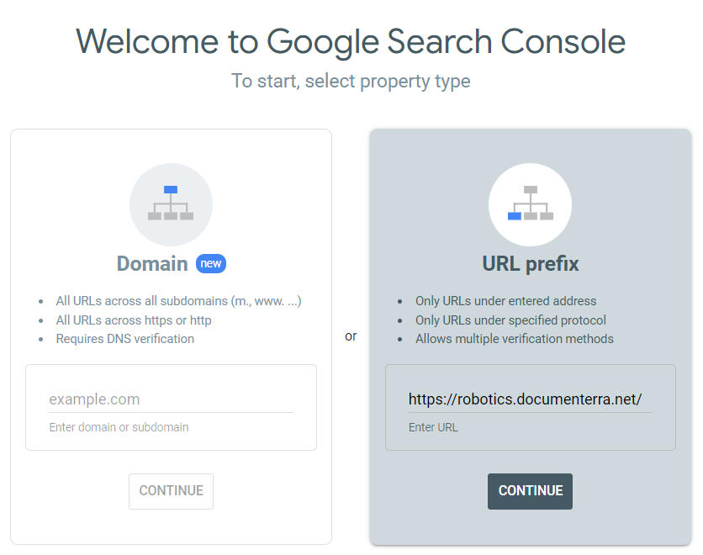The image size is (703, 555).
Task: Select the blue 'new' badge beside Domain
Action: pos(211,263)
